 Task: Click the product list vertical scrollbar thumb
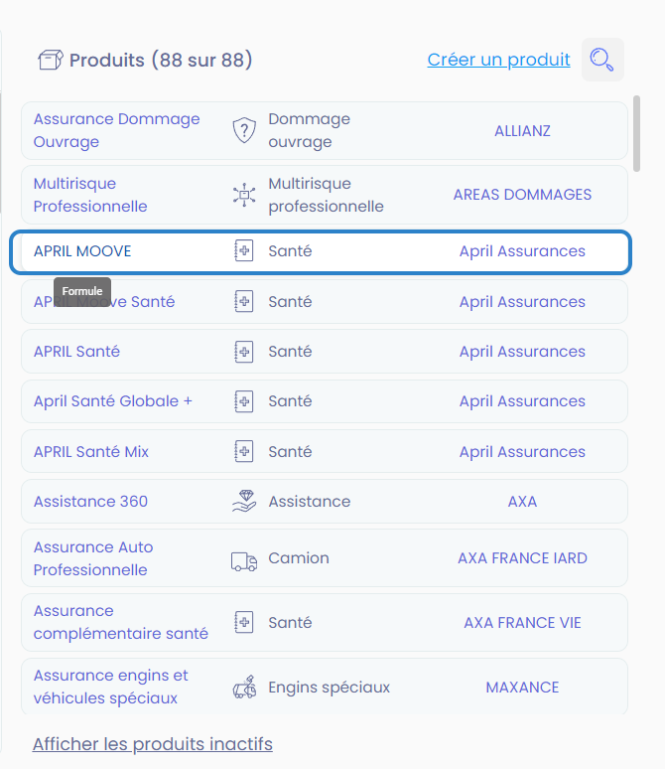click(x=636, y=133)
